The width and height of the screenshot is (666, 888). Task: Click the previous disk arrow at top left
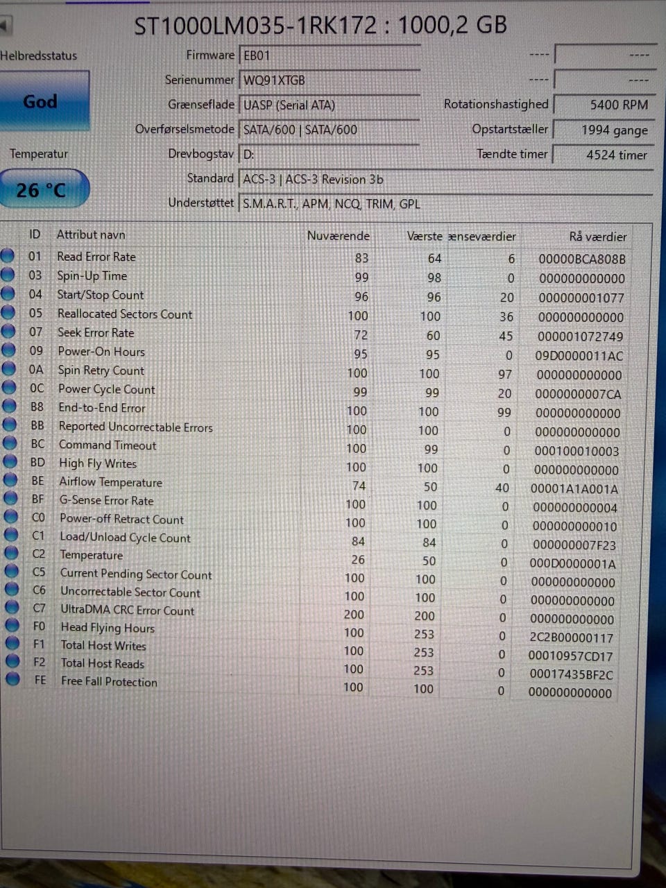coord(5,26)
